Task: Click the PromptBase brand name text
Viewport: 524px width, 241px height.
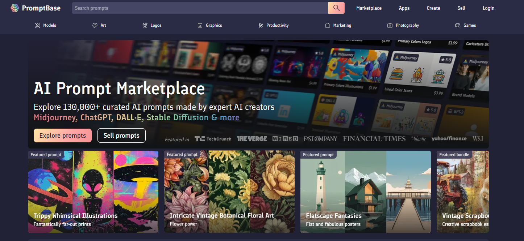Action: point(41,8)
